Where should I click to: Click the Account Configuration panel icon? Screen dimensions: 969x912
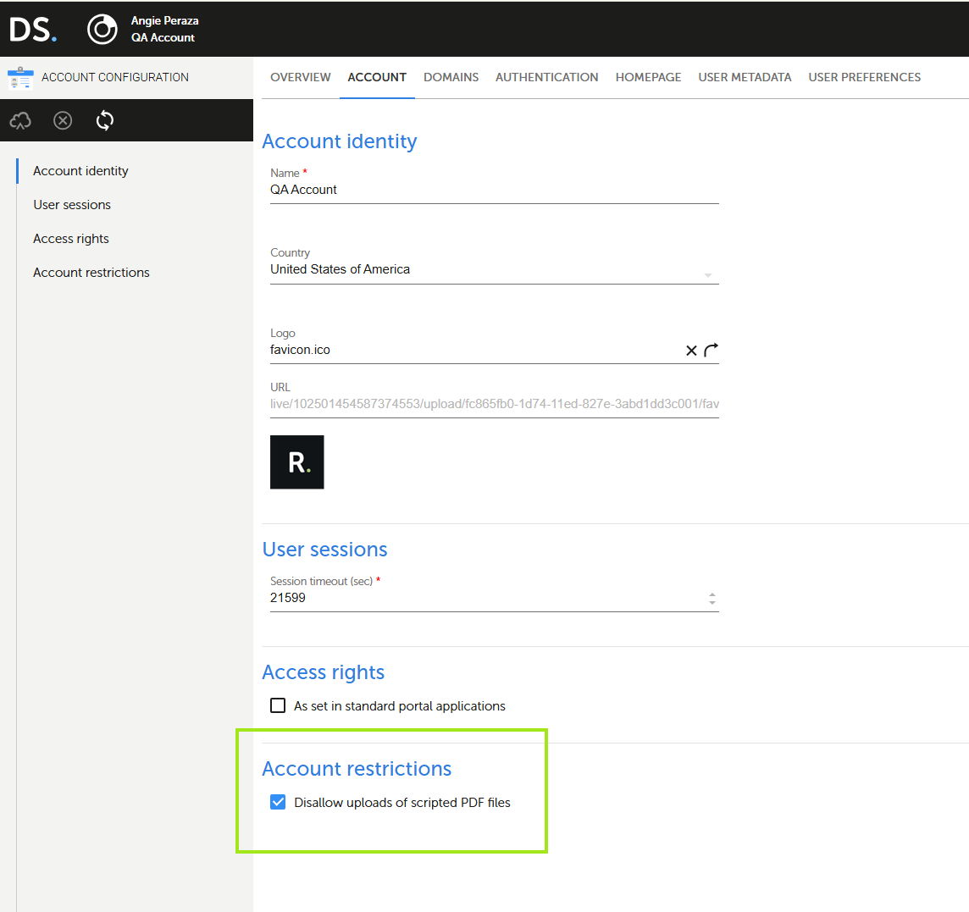pos(20,78)
